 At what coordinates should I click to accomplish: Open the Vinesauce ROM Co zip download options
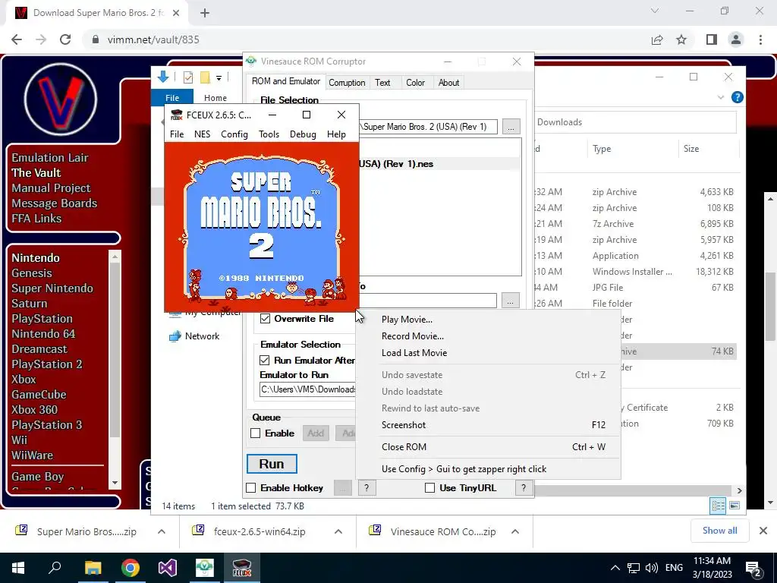click(515, 531)
